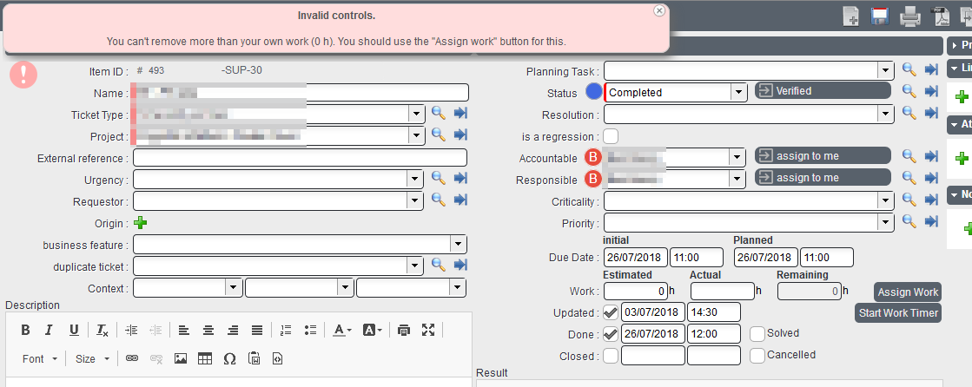Insert special character (Omega) in editor
The width and height of the screenshot is (972, 387).
229,357
